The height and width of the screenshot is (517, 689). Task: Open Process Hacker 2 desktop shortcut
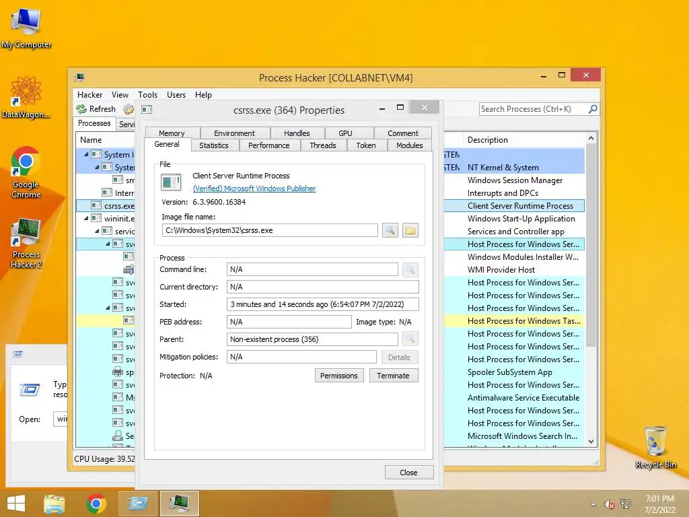26,243
